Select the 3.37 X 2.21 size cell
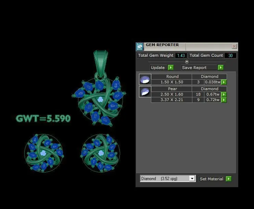 tap(172, 100)
